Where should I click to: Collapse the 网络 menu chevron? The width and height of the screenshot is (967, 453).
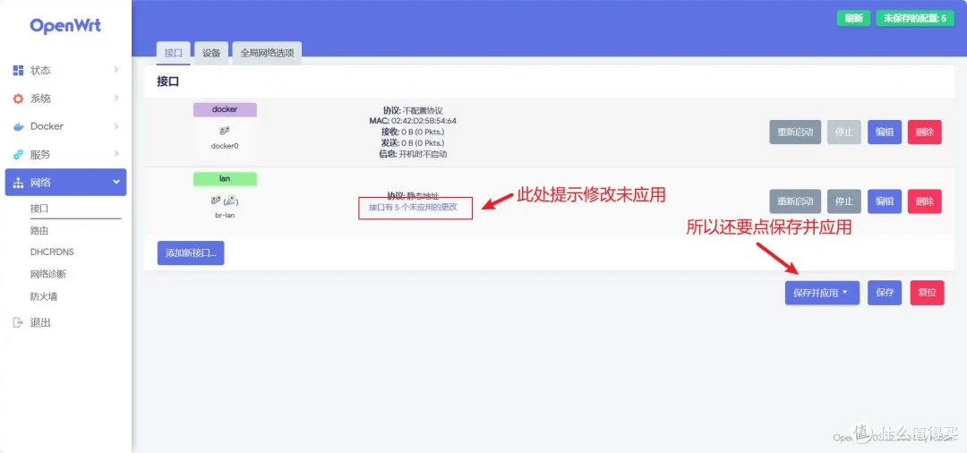(x=116, y=183)
